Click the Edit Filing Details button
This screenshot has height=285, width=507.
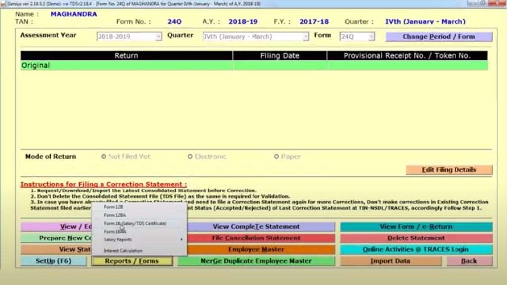(x=449, y=170)
